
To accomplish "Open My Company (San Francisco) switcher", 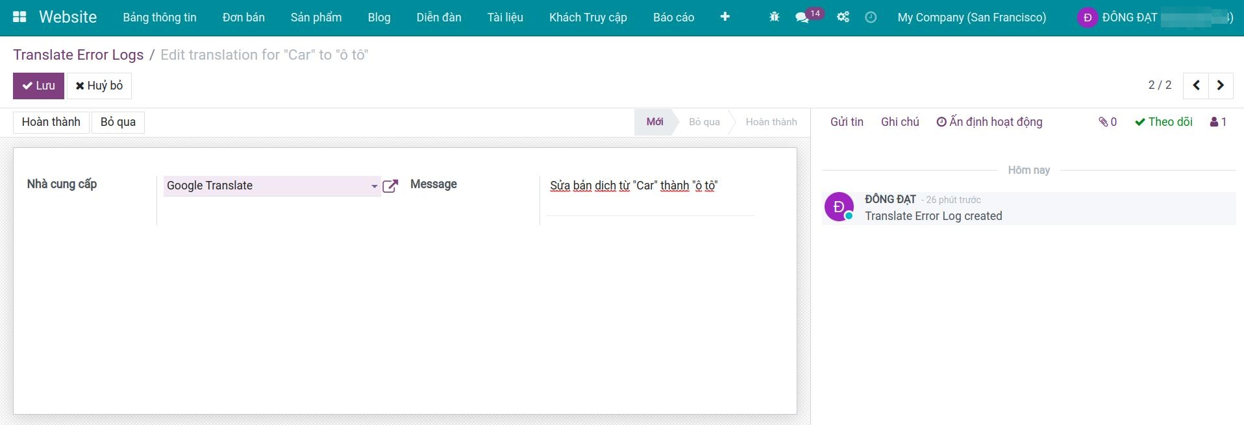I will pyautogui.click(x=971, y=18).
